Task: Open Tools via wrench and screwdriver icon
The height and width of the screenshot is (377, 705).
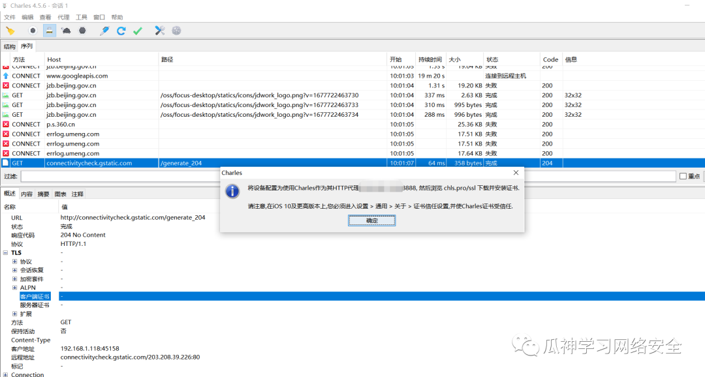Action: 160,31
